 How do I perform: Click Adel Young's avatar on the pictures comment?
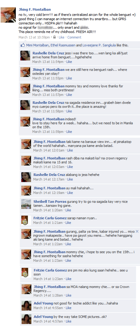point(26,319)
